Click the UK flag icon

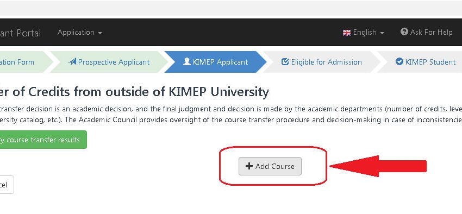(347, 33)
